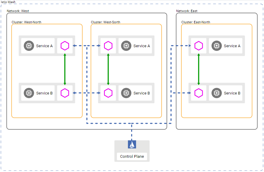Click the Service B sidecar hexagon in East-North
This screenshot has width=264, height=172.
point(199,93)
